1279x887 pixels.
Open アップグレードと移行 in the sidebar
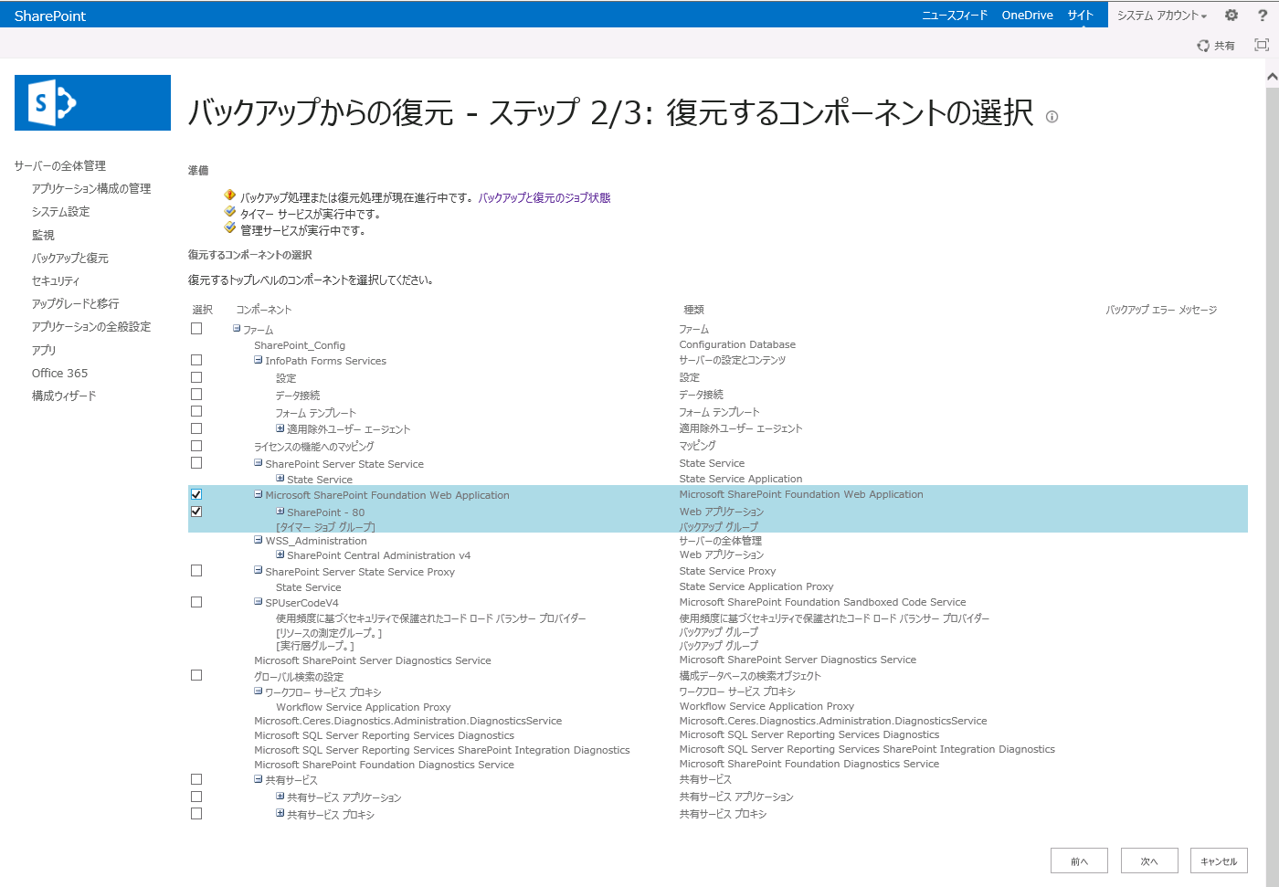click(x=76, y=304)
